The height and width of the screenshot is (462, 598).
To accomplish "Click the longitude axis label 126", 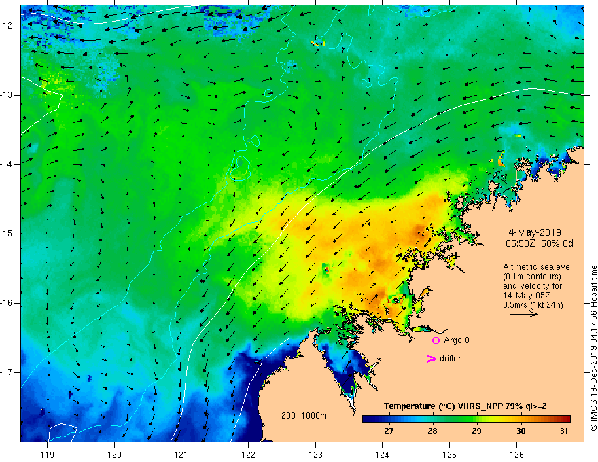I will click(516, 455).
